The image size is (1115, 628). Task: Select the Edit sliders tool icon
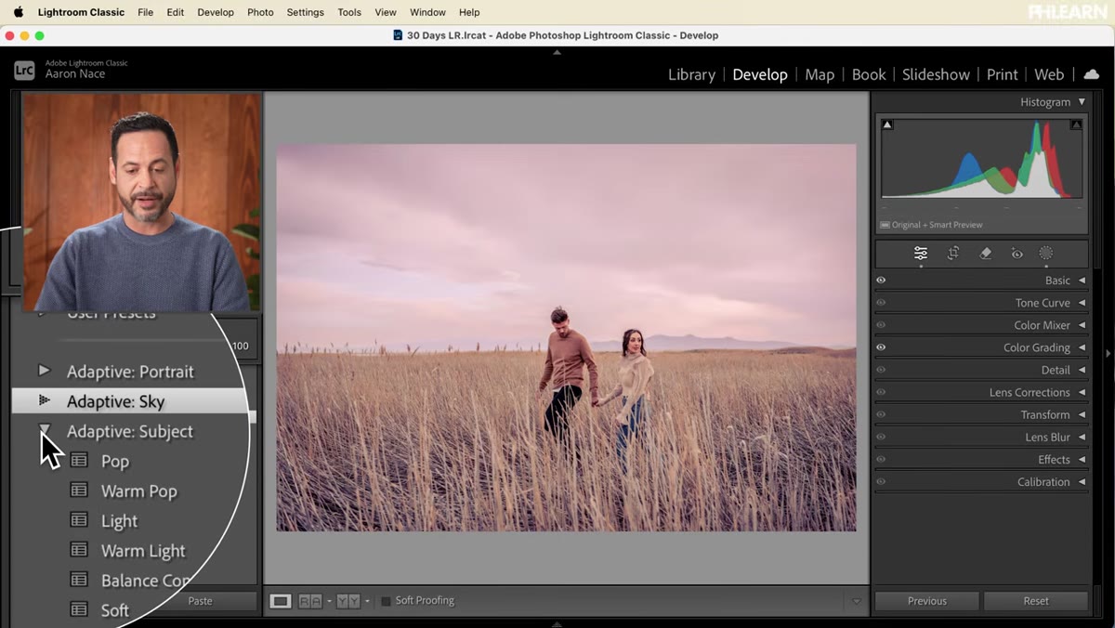921,254
